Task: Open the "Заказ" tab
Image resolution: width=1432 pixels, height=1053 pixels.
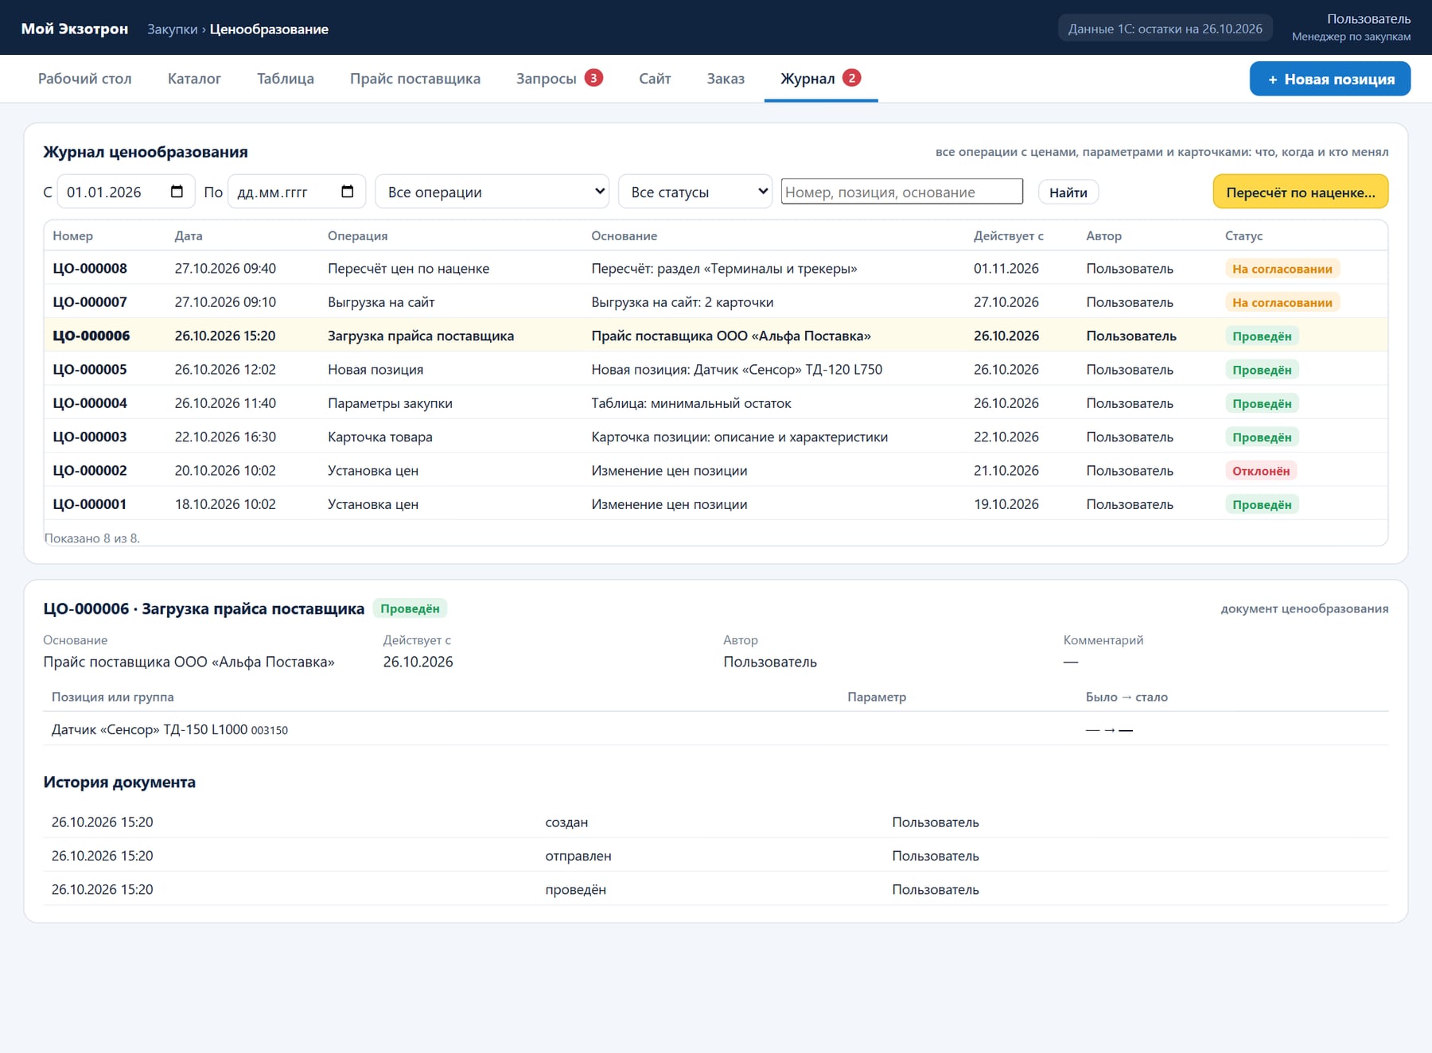Action: coord(726,79)
